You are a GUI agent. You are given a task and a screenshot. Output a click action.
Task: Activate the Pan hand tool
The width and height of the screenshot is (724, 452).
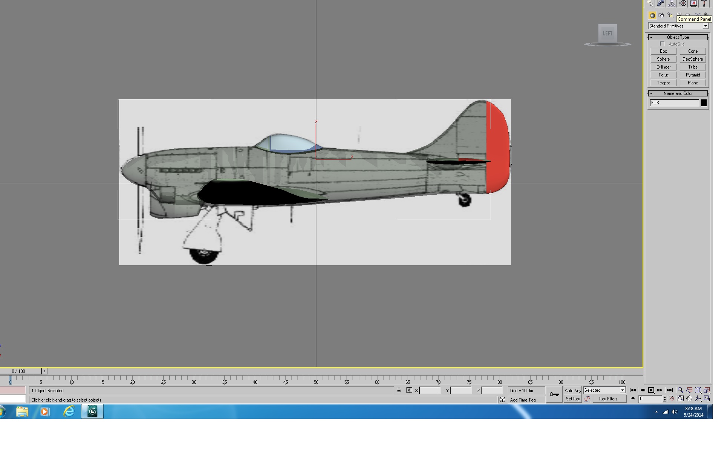689,399
